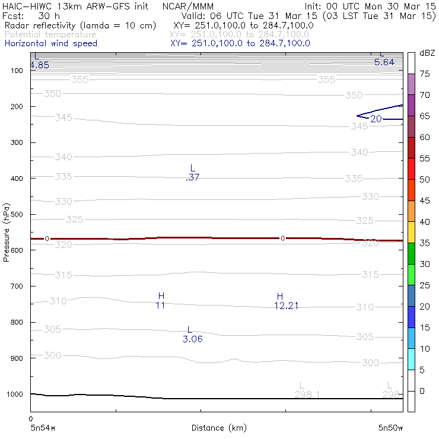Click the 'NCAR/MMM' header text
439x439 pixels.
pos(188,6)
